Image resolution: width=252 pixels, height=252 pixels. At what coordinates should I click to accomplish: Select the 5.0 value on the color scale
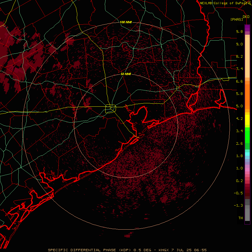239,106
